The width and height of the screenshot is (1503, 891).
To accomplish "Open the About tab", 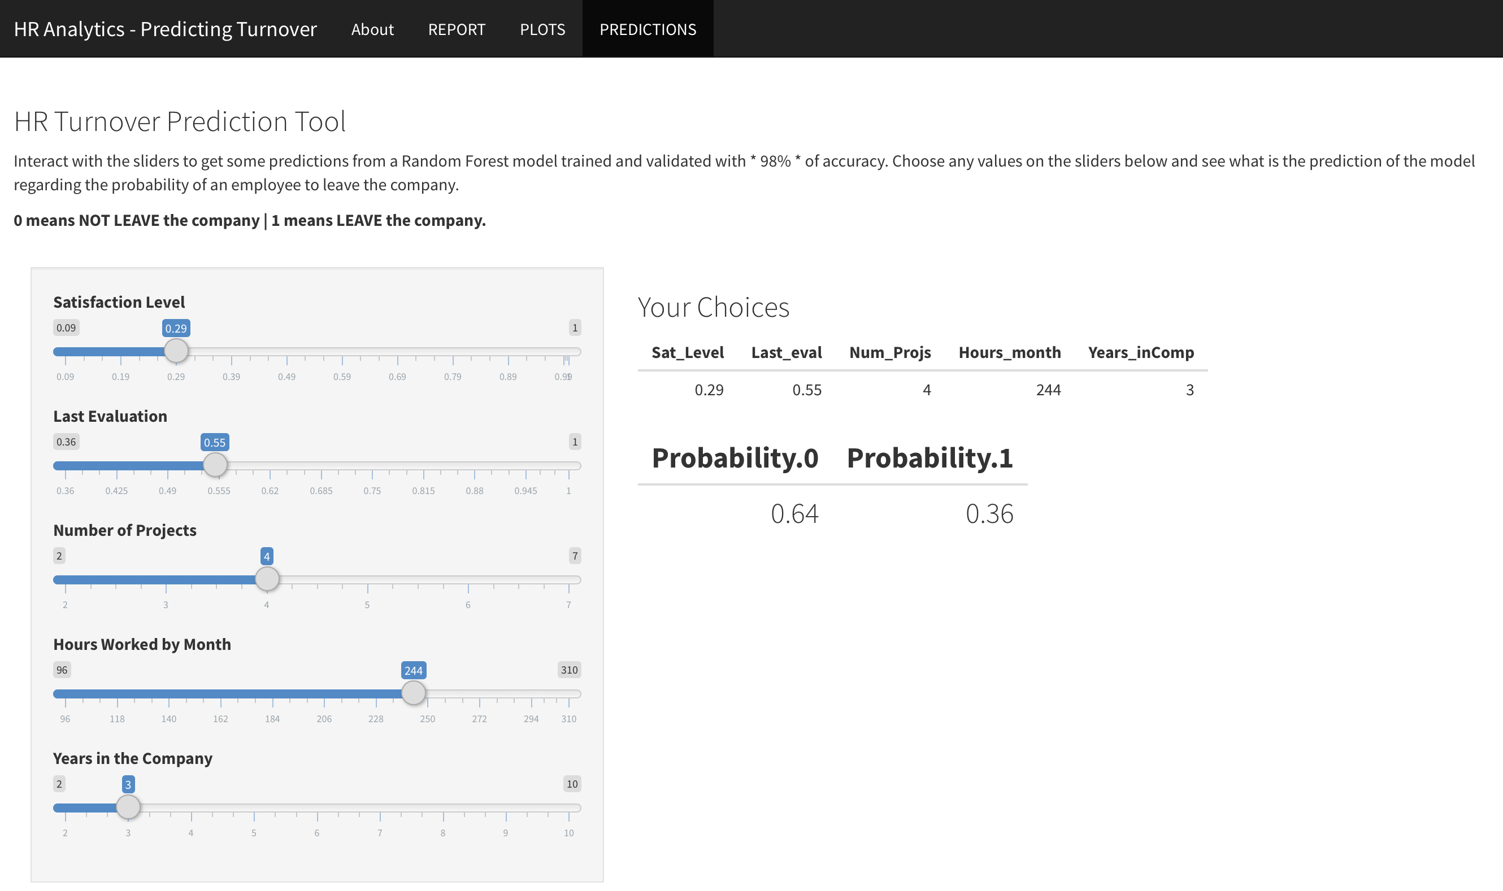I will tap(372, 29).
